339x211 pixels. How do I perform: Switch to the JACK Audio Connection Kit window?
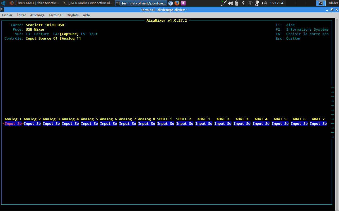[x=87, y=3]
